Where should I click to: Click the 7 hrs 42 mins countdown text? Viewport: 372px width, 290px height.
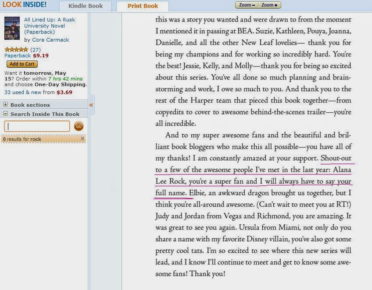[65, 79]
